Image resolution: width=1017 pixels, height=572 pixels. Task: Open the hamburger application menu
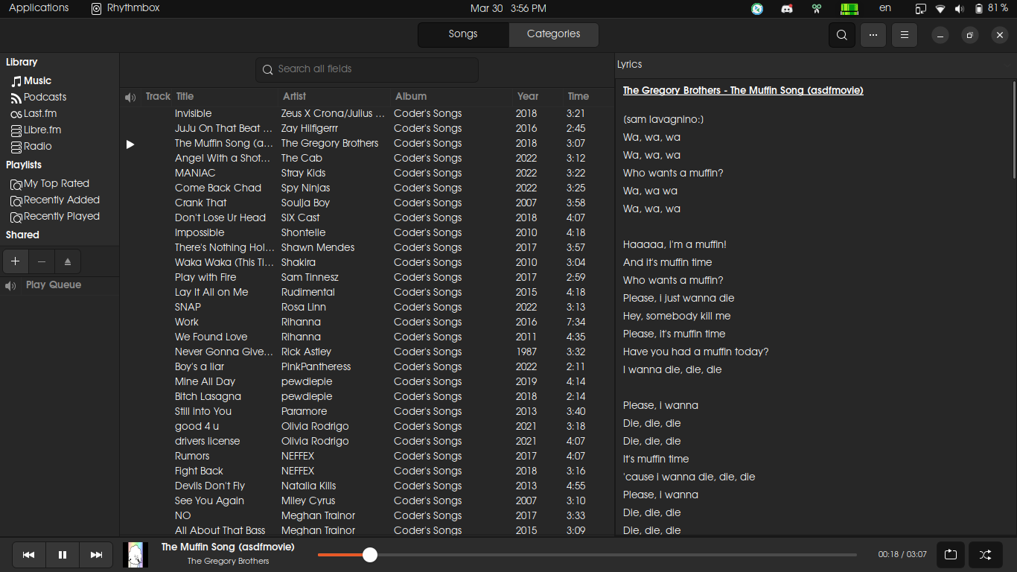click(x=905, y=34)
